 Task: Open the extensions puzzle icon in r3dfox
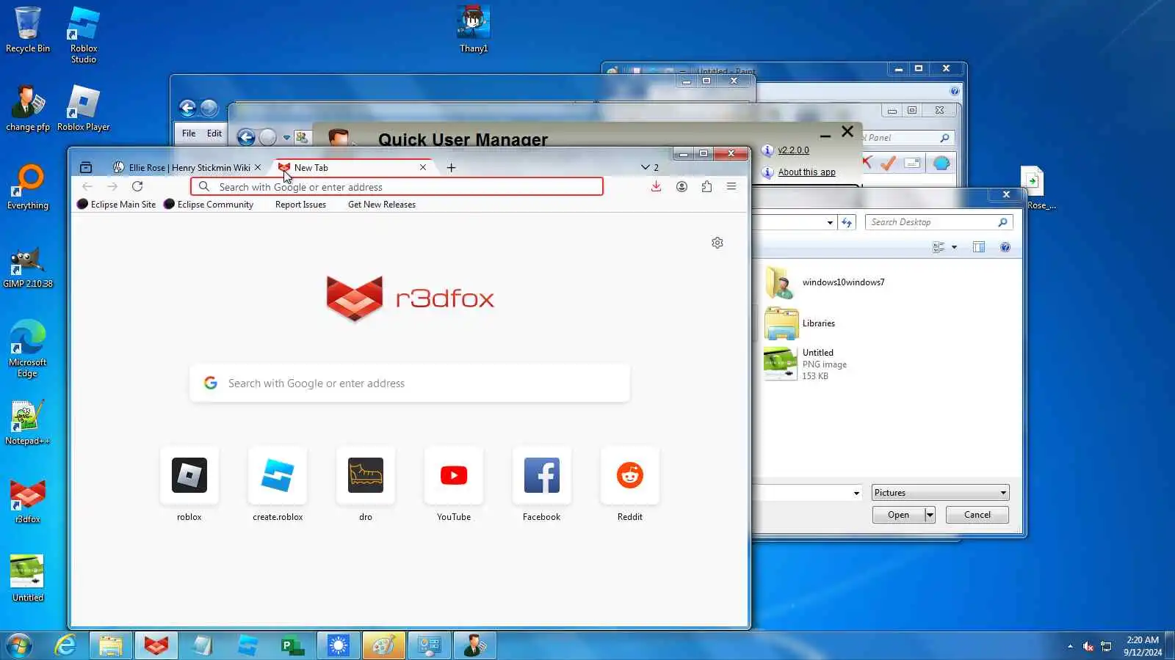pyautogui.click(x=706, y=187)
